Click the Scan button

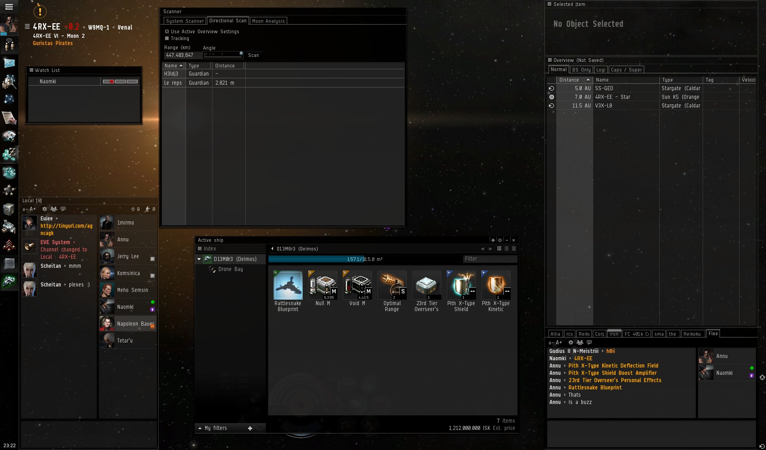point(254,55)
